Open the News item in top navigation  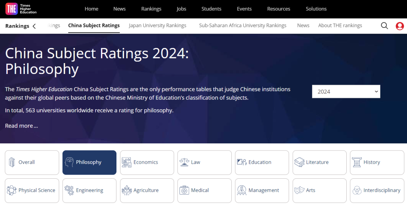[119, 9]
